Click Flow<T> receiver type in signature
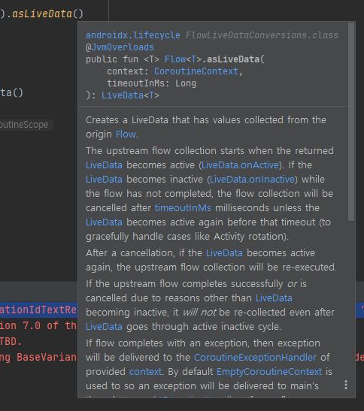This screenshot has height=411, width=364. [x=183, y=59]
